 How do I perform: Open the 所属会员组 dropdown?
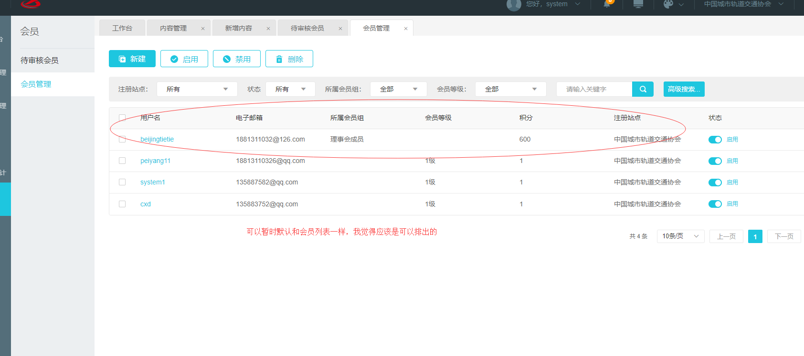pyautogui.click(x=398, y=89)
